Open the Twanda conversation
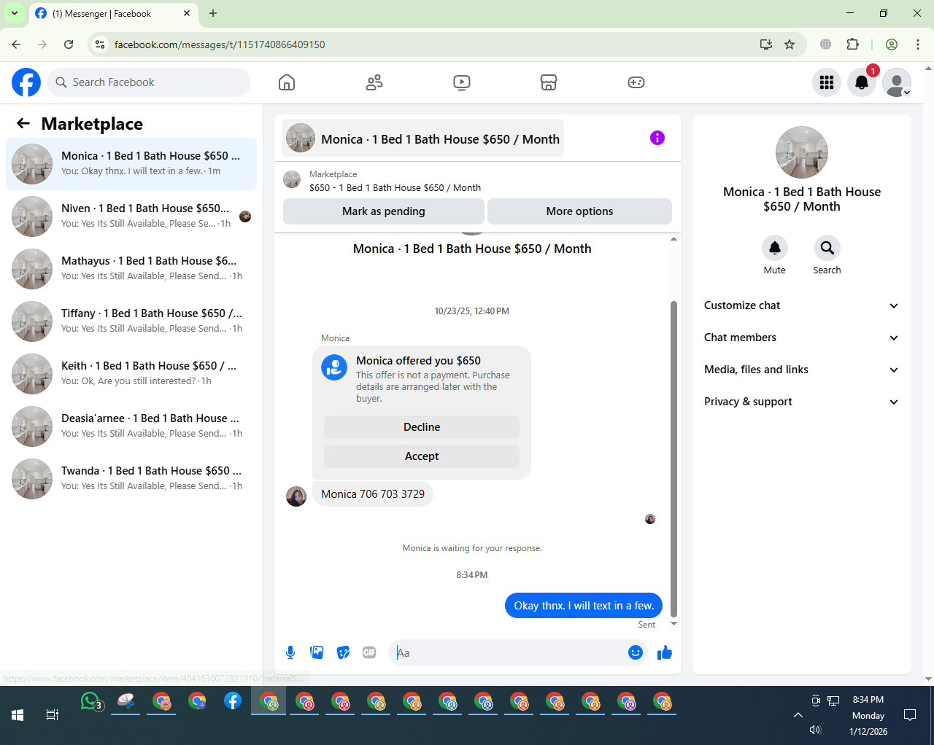This screenshot has height=745, width=934. pyautogui.click(x=131, y=479)
